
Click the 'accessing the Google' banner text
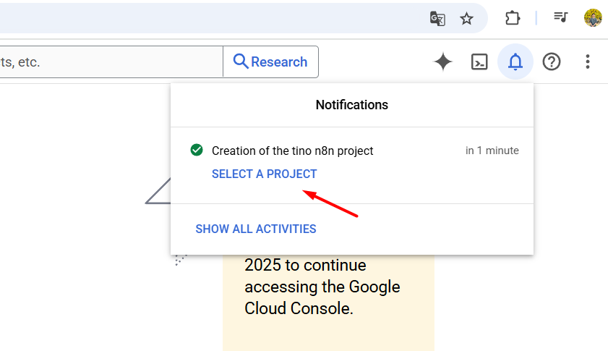(322, 287)
